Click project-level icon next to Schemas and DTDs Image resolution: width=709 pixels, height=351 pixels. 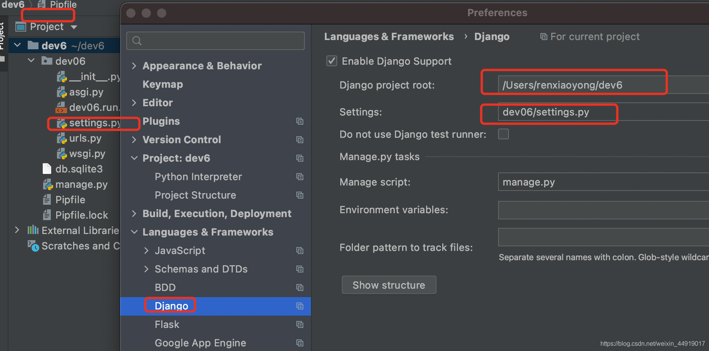point(300,269)
